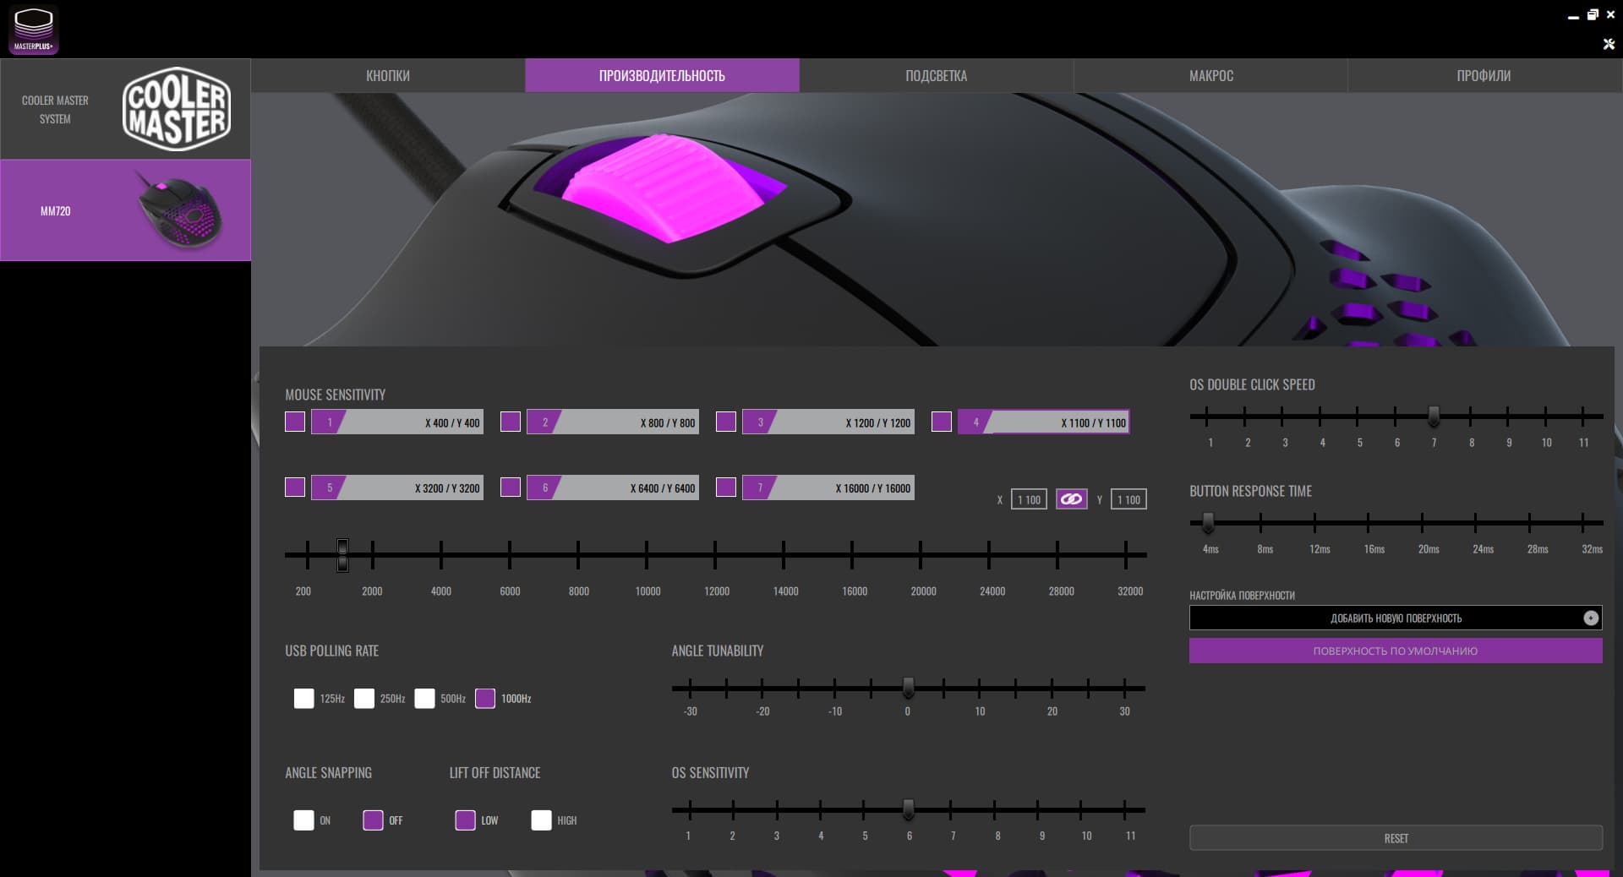Open the ПОДСВЕТКА tab
Screen dimensions: 1623x877
936,75
